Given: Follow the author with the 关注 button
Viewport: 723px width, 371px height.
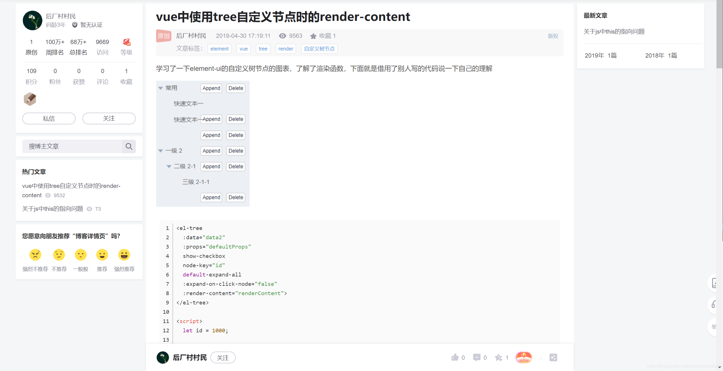Looking at the screenshot, I should [109, 118].
